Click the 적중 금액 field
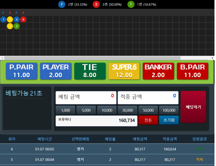Screen dimensions: 216x166 pyautogui.click(x=148, y=97)
